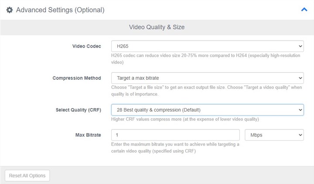Image resolution: width=314 pixels, height=184 pixels.
Task: Click the Max Bitrate field label
Action: click(88, 135)
